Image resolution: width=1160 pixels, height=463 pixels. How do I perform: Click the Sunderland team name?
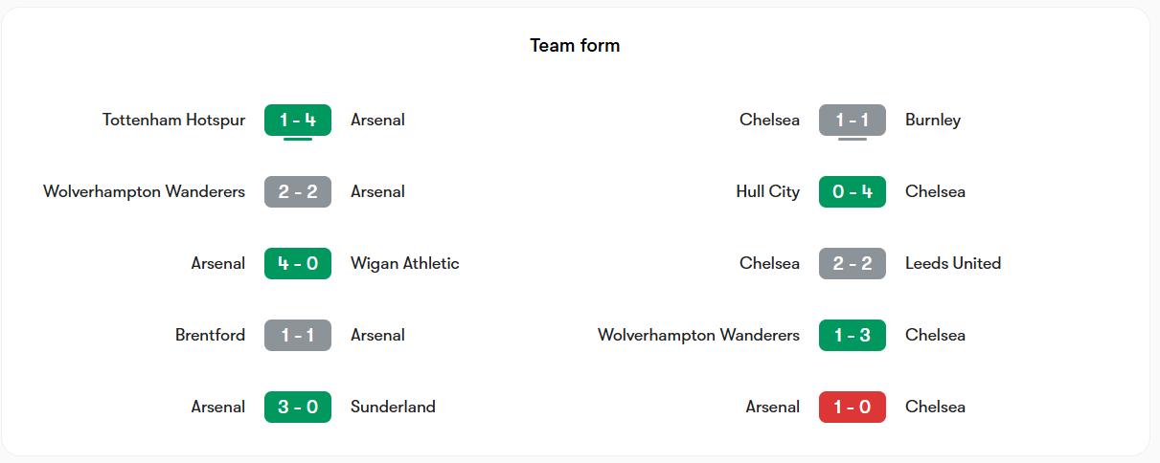[393, 407]
